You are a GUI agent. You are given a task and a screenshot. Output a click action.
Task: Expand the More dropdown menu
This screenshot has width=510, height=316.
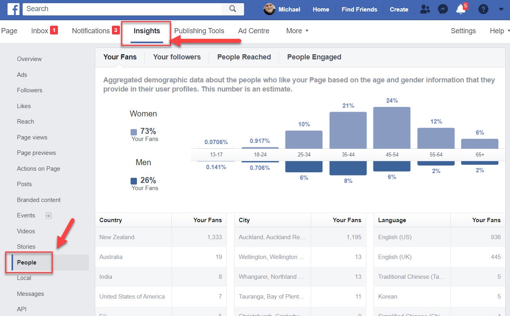pos(297,31)
